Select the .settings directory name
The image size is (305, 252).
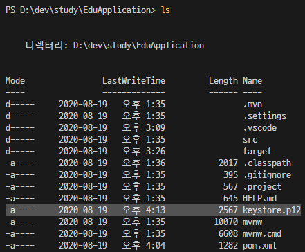[265, 116]
